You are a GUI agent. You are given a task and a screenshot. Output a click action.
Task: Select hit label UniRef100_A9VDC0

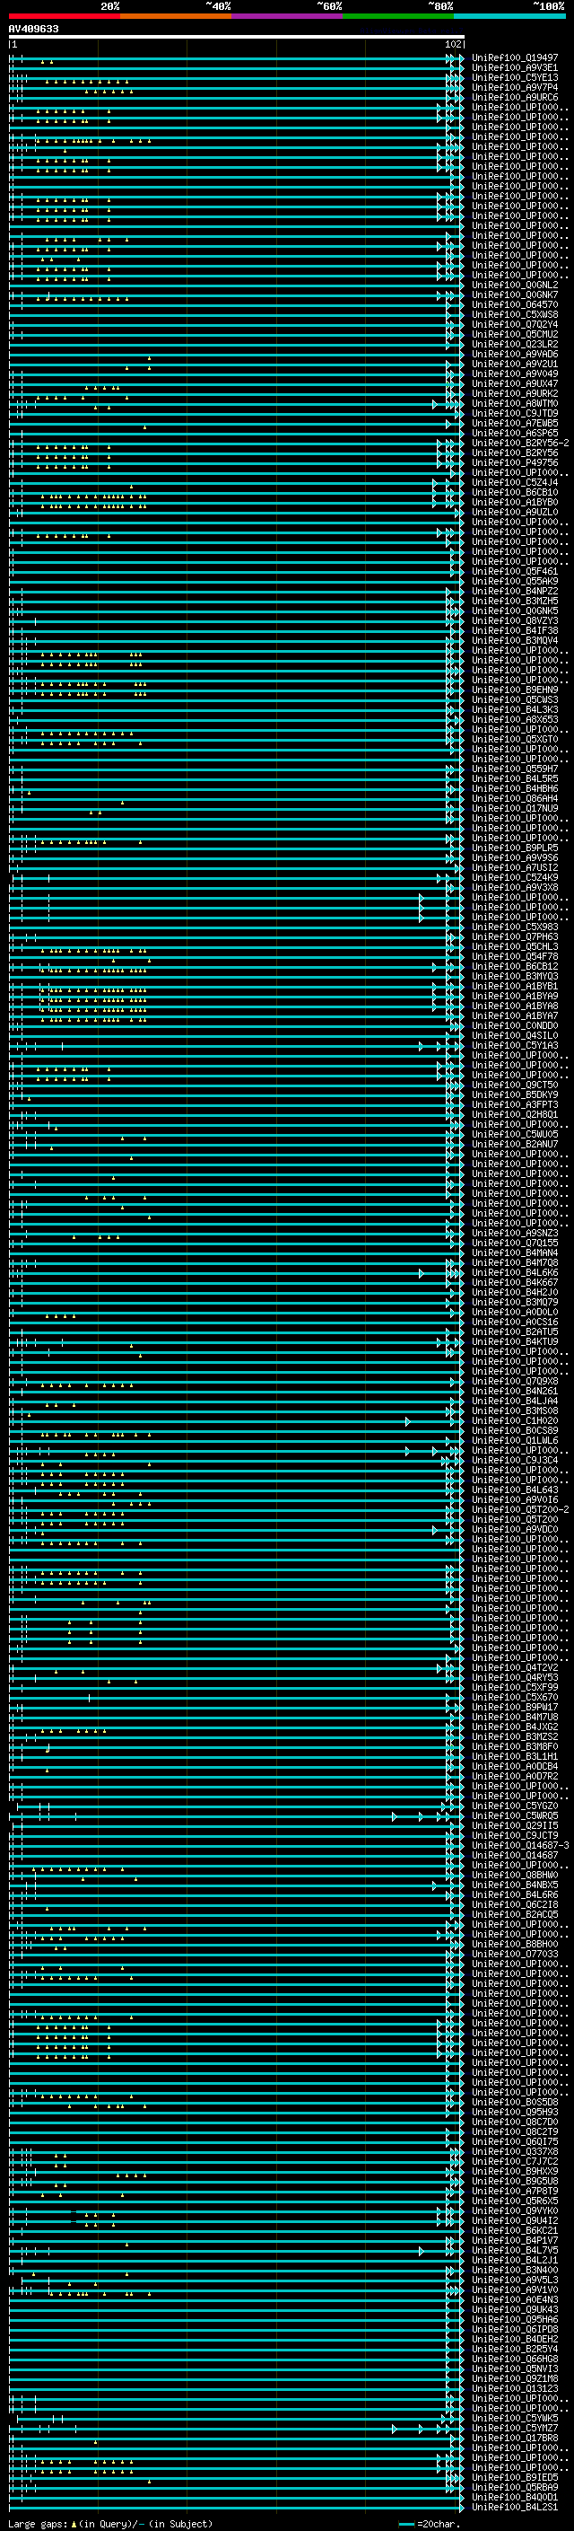coord(515,1529)
